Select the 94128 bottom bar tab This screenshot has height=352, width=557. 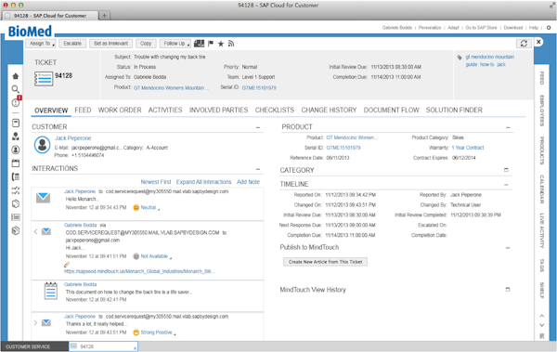103,346
